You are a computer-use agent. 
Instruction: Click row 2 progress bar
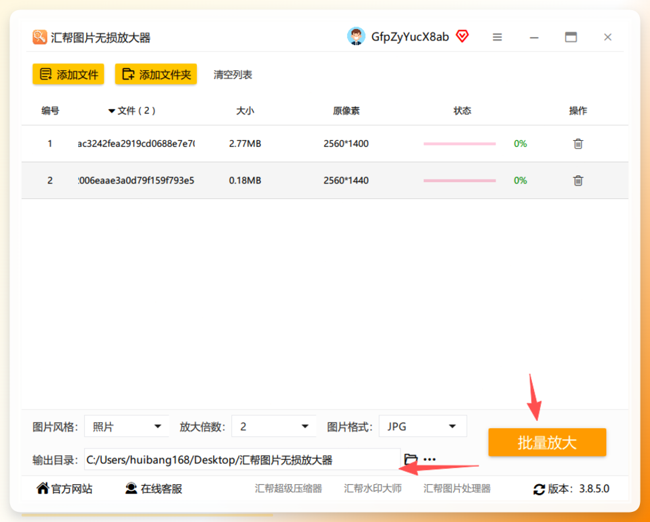click(x=460, y=181)
